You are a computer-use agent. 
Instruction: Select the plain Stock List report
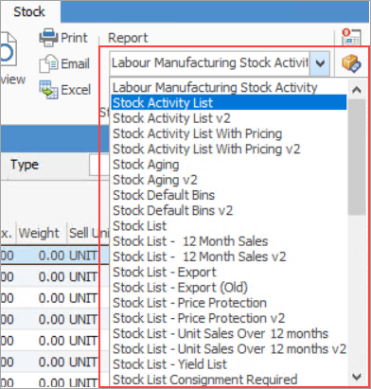click(229, 226)
